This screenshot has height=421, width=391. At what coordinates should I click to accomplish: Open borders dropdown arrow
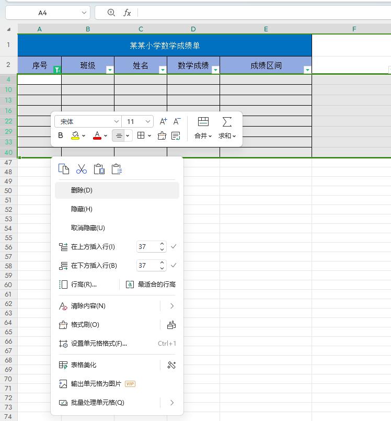click(x=149, y=136)
